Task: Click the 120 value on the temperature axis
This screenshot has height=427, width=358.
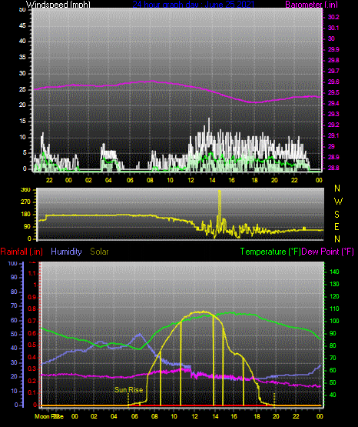Action: click(334, 296)
